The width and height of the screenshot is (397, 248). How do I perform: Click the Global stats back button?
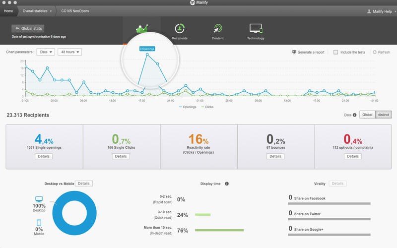coord(28,28)
